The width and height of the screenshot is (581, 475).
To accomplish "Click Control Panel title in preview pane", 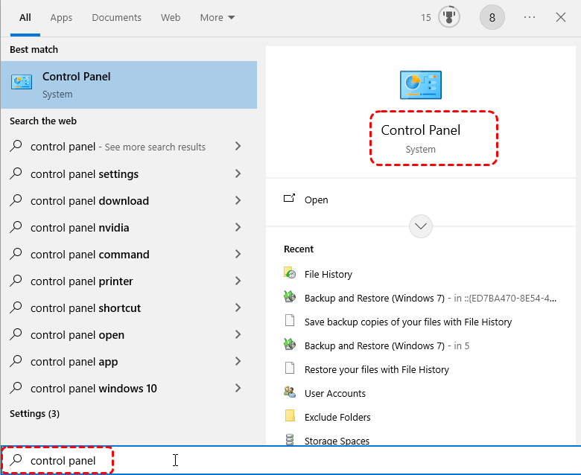I will [421, 130].
